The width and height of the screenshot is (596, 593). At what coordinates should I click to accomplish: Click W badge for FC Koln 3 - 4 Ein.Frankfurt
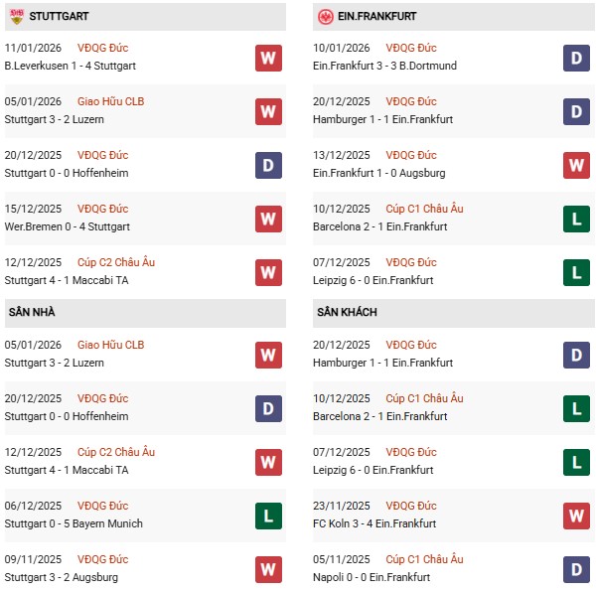576,516
